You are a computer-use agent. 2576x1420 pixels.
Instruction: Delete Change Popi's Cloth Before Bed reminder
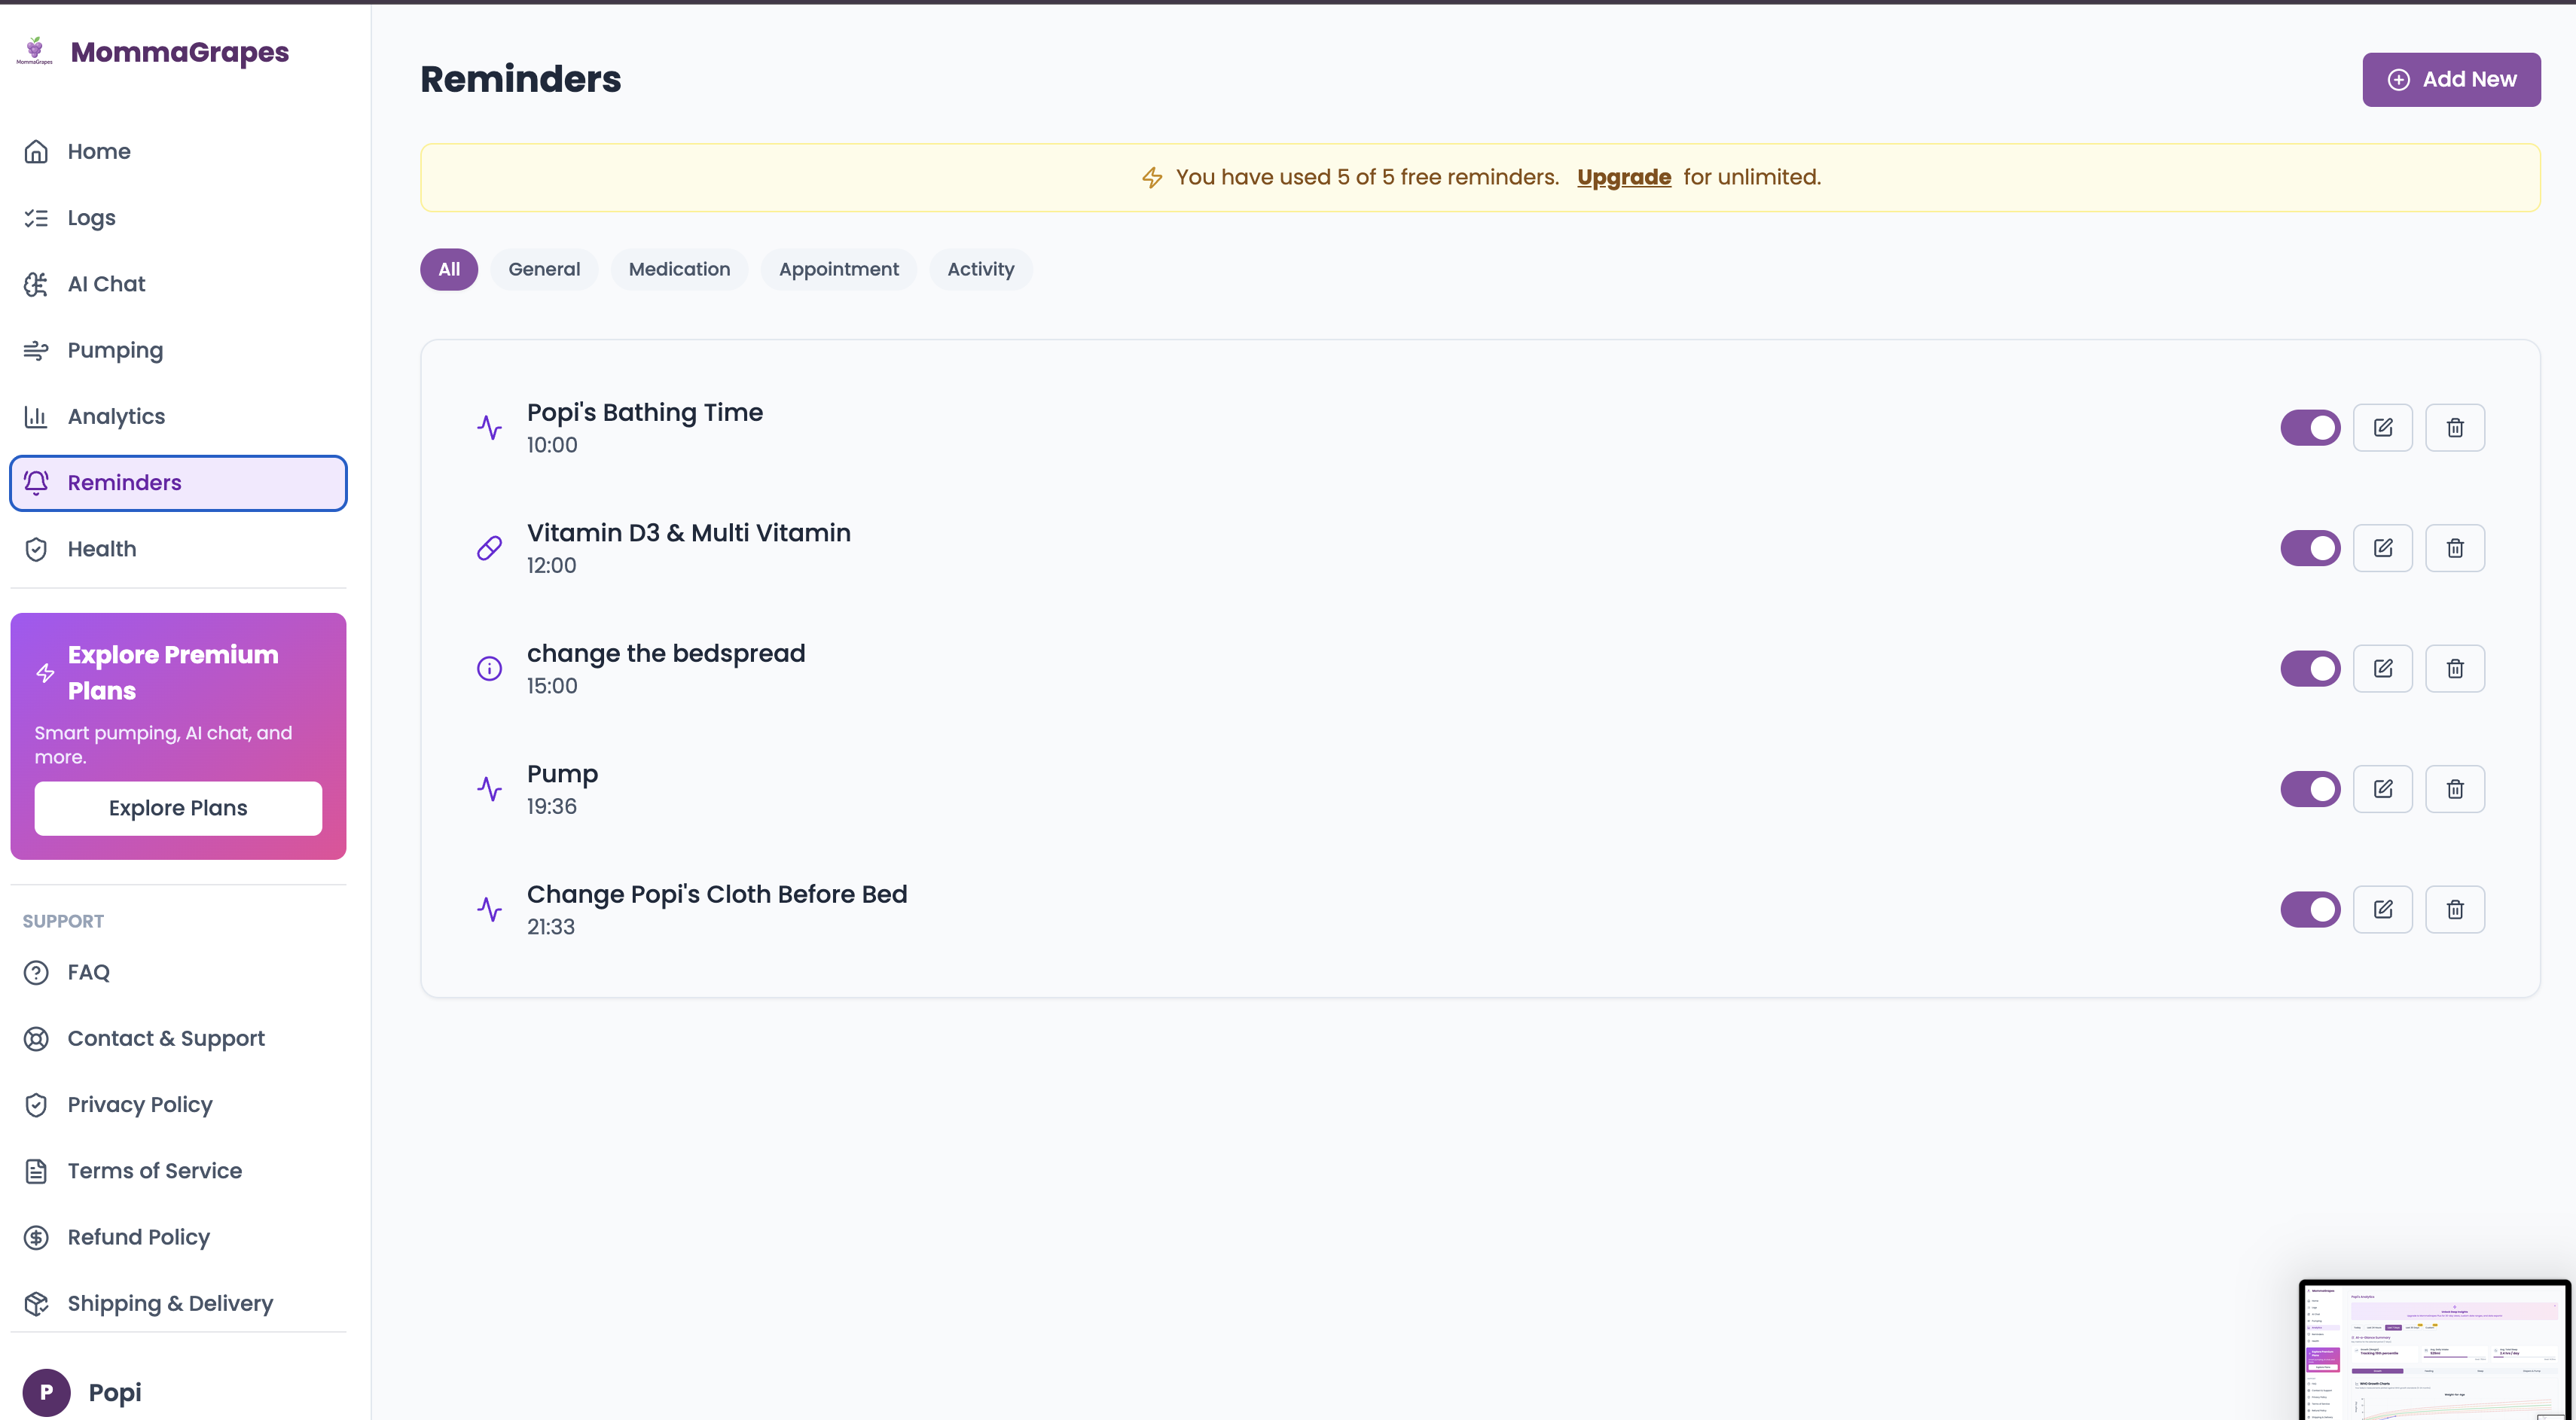pyautogui.click(x=2454, y=910)
